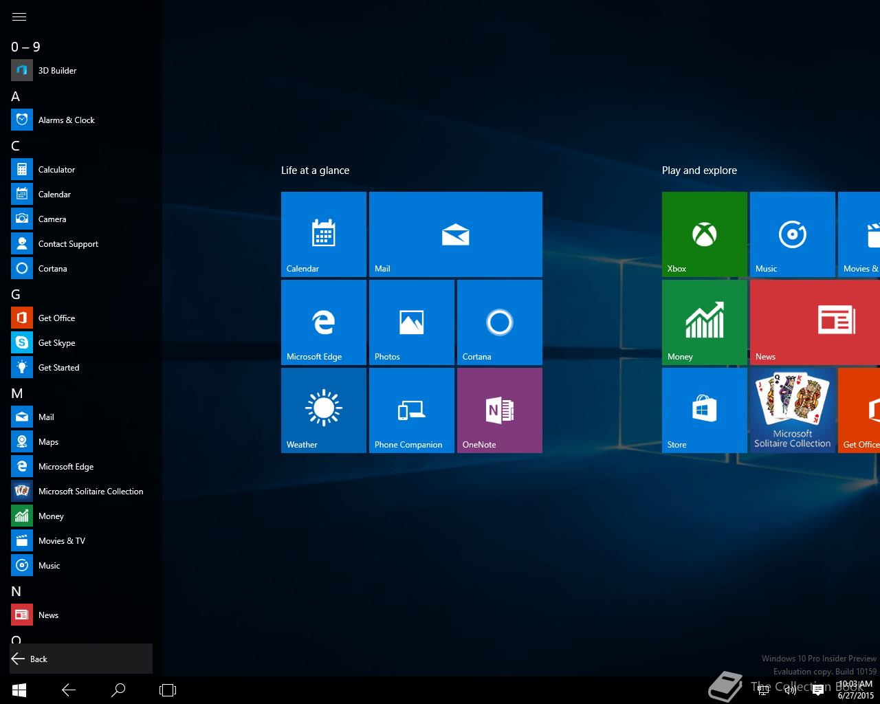Open the Calendar live tile
This screenshot has width=880, height=704.
(x=324, y=234)
